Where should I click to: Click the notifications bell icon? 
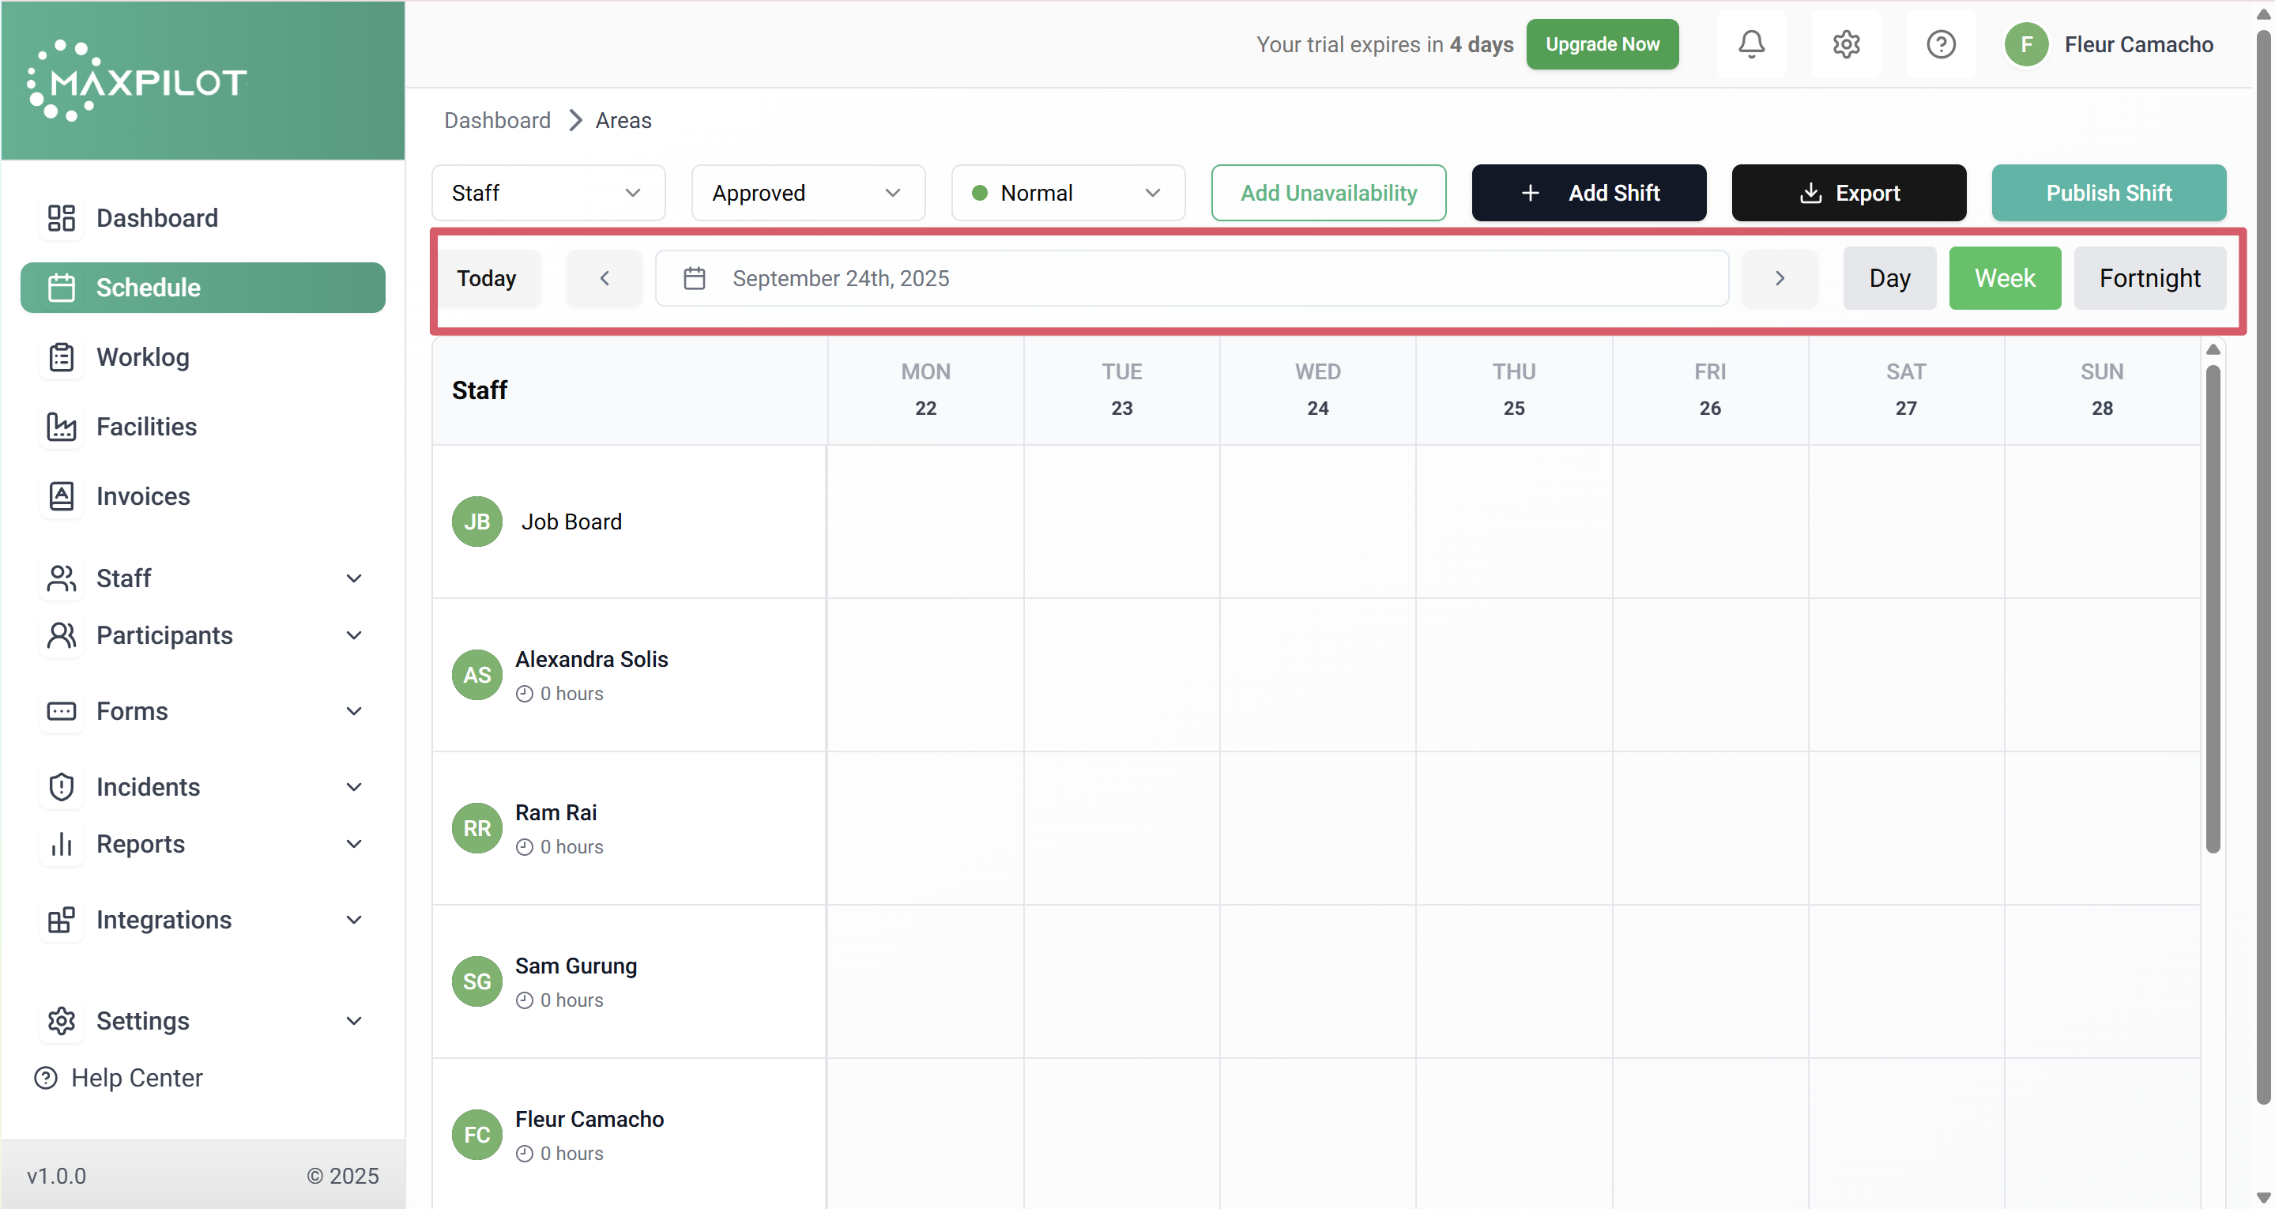pyautogui.click(x=1751, y=44)
